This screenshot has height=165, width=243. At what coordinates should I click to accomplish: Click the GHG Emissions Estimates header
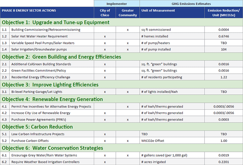coord(191,3)
